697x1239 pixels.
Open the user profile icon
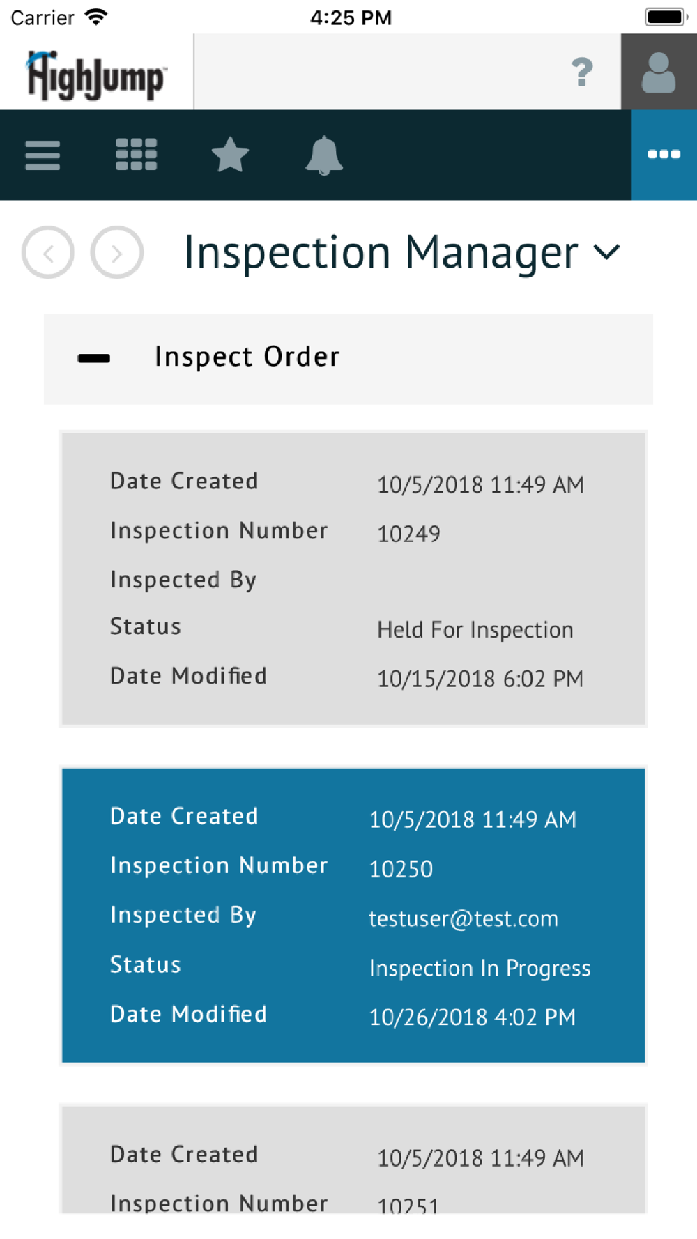tap(659, 72)
